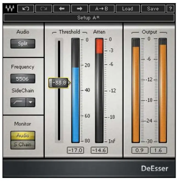Go to previous preset with left arrow
This screenshot has width=179, height=181.
62,9
